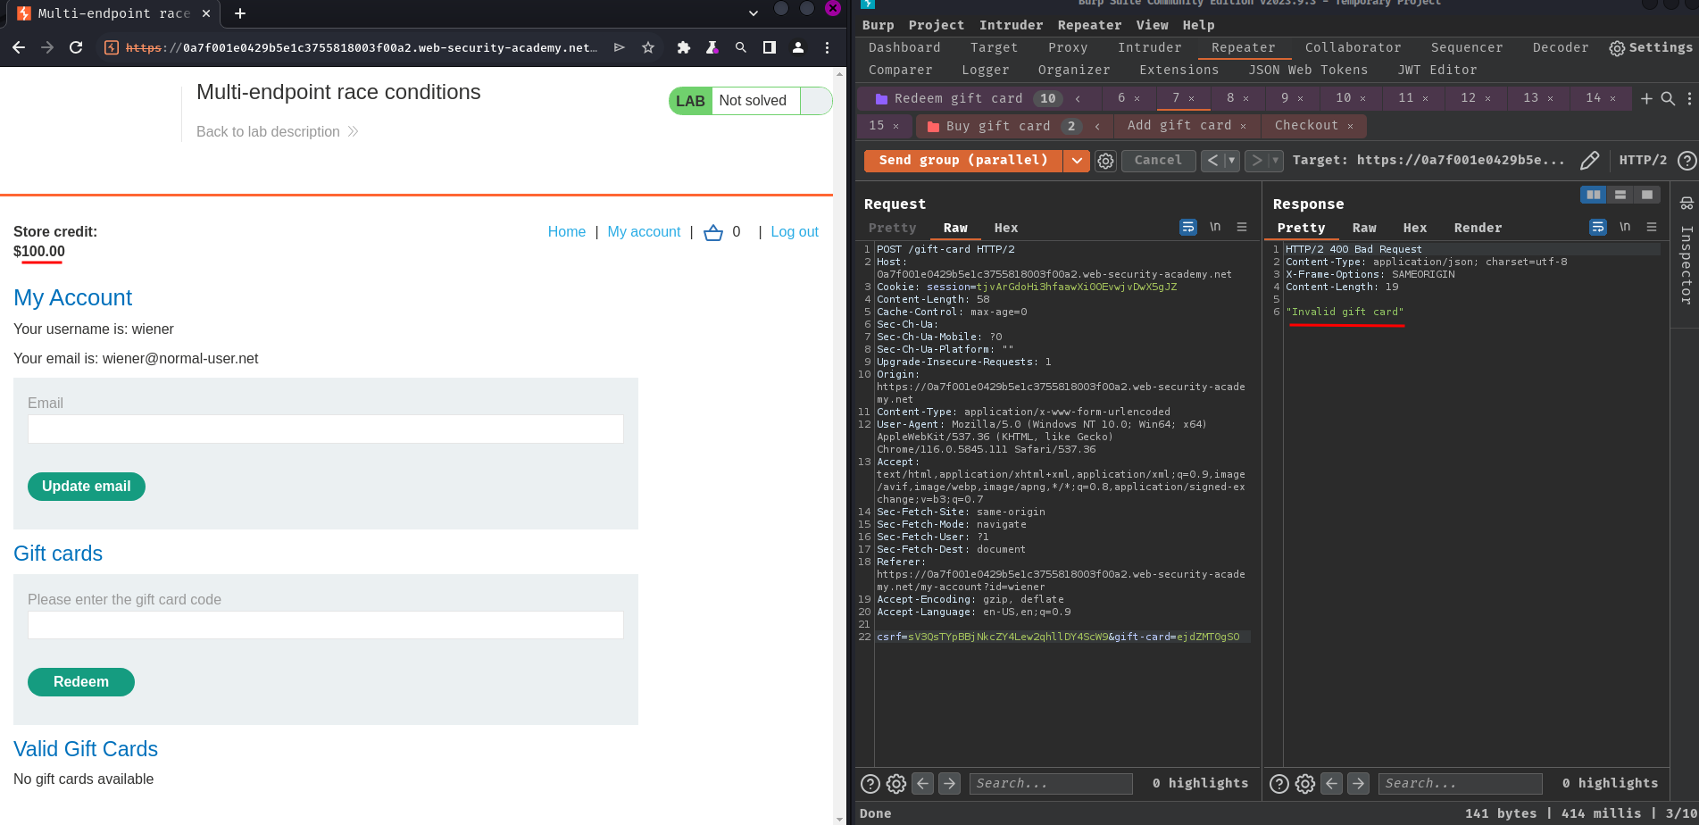Click gift card code input field
This screenshot has height=825, width=1699.
pyautogui.click(x=326, y=625)
